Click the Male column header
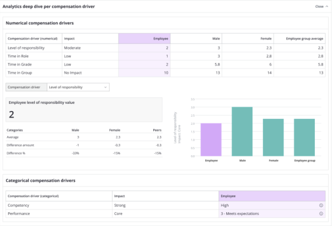 (197, 39)
